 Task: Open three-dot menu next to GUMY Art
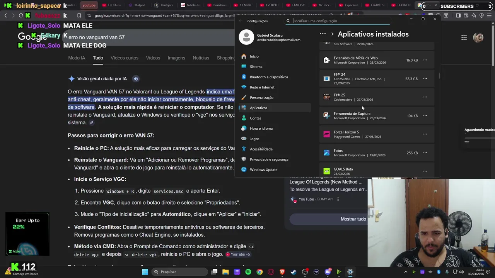338,199
